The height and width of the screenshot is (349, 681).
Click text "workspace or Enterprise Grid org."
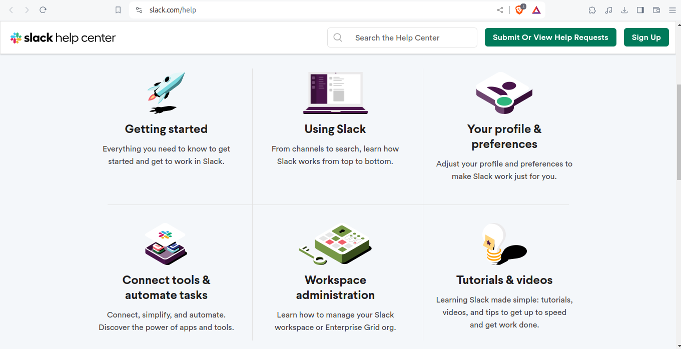(335, 327)
